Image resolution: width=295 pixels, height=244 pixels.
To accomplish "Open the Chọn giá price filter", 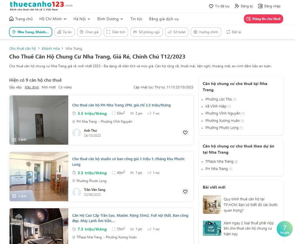I will click(x=89, y=32).
